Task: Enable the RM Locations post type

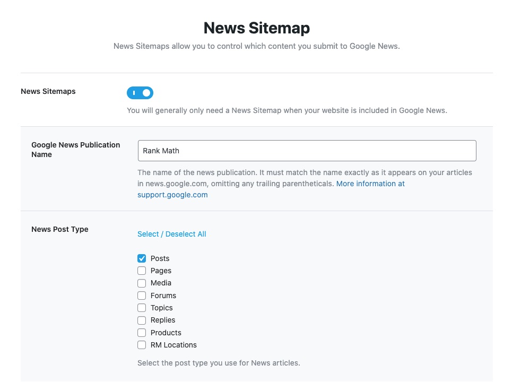Action: point(142,345)
